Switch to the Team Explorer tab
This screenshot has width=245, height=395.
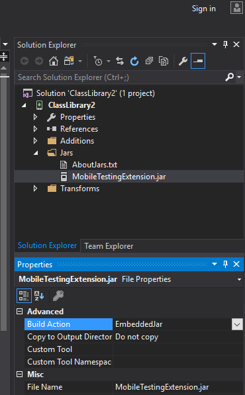109,246
